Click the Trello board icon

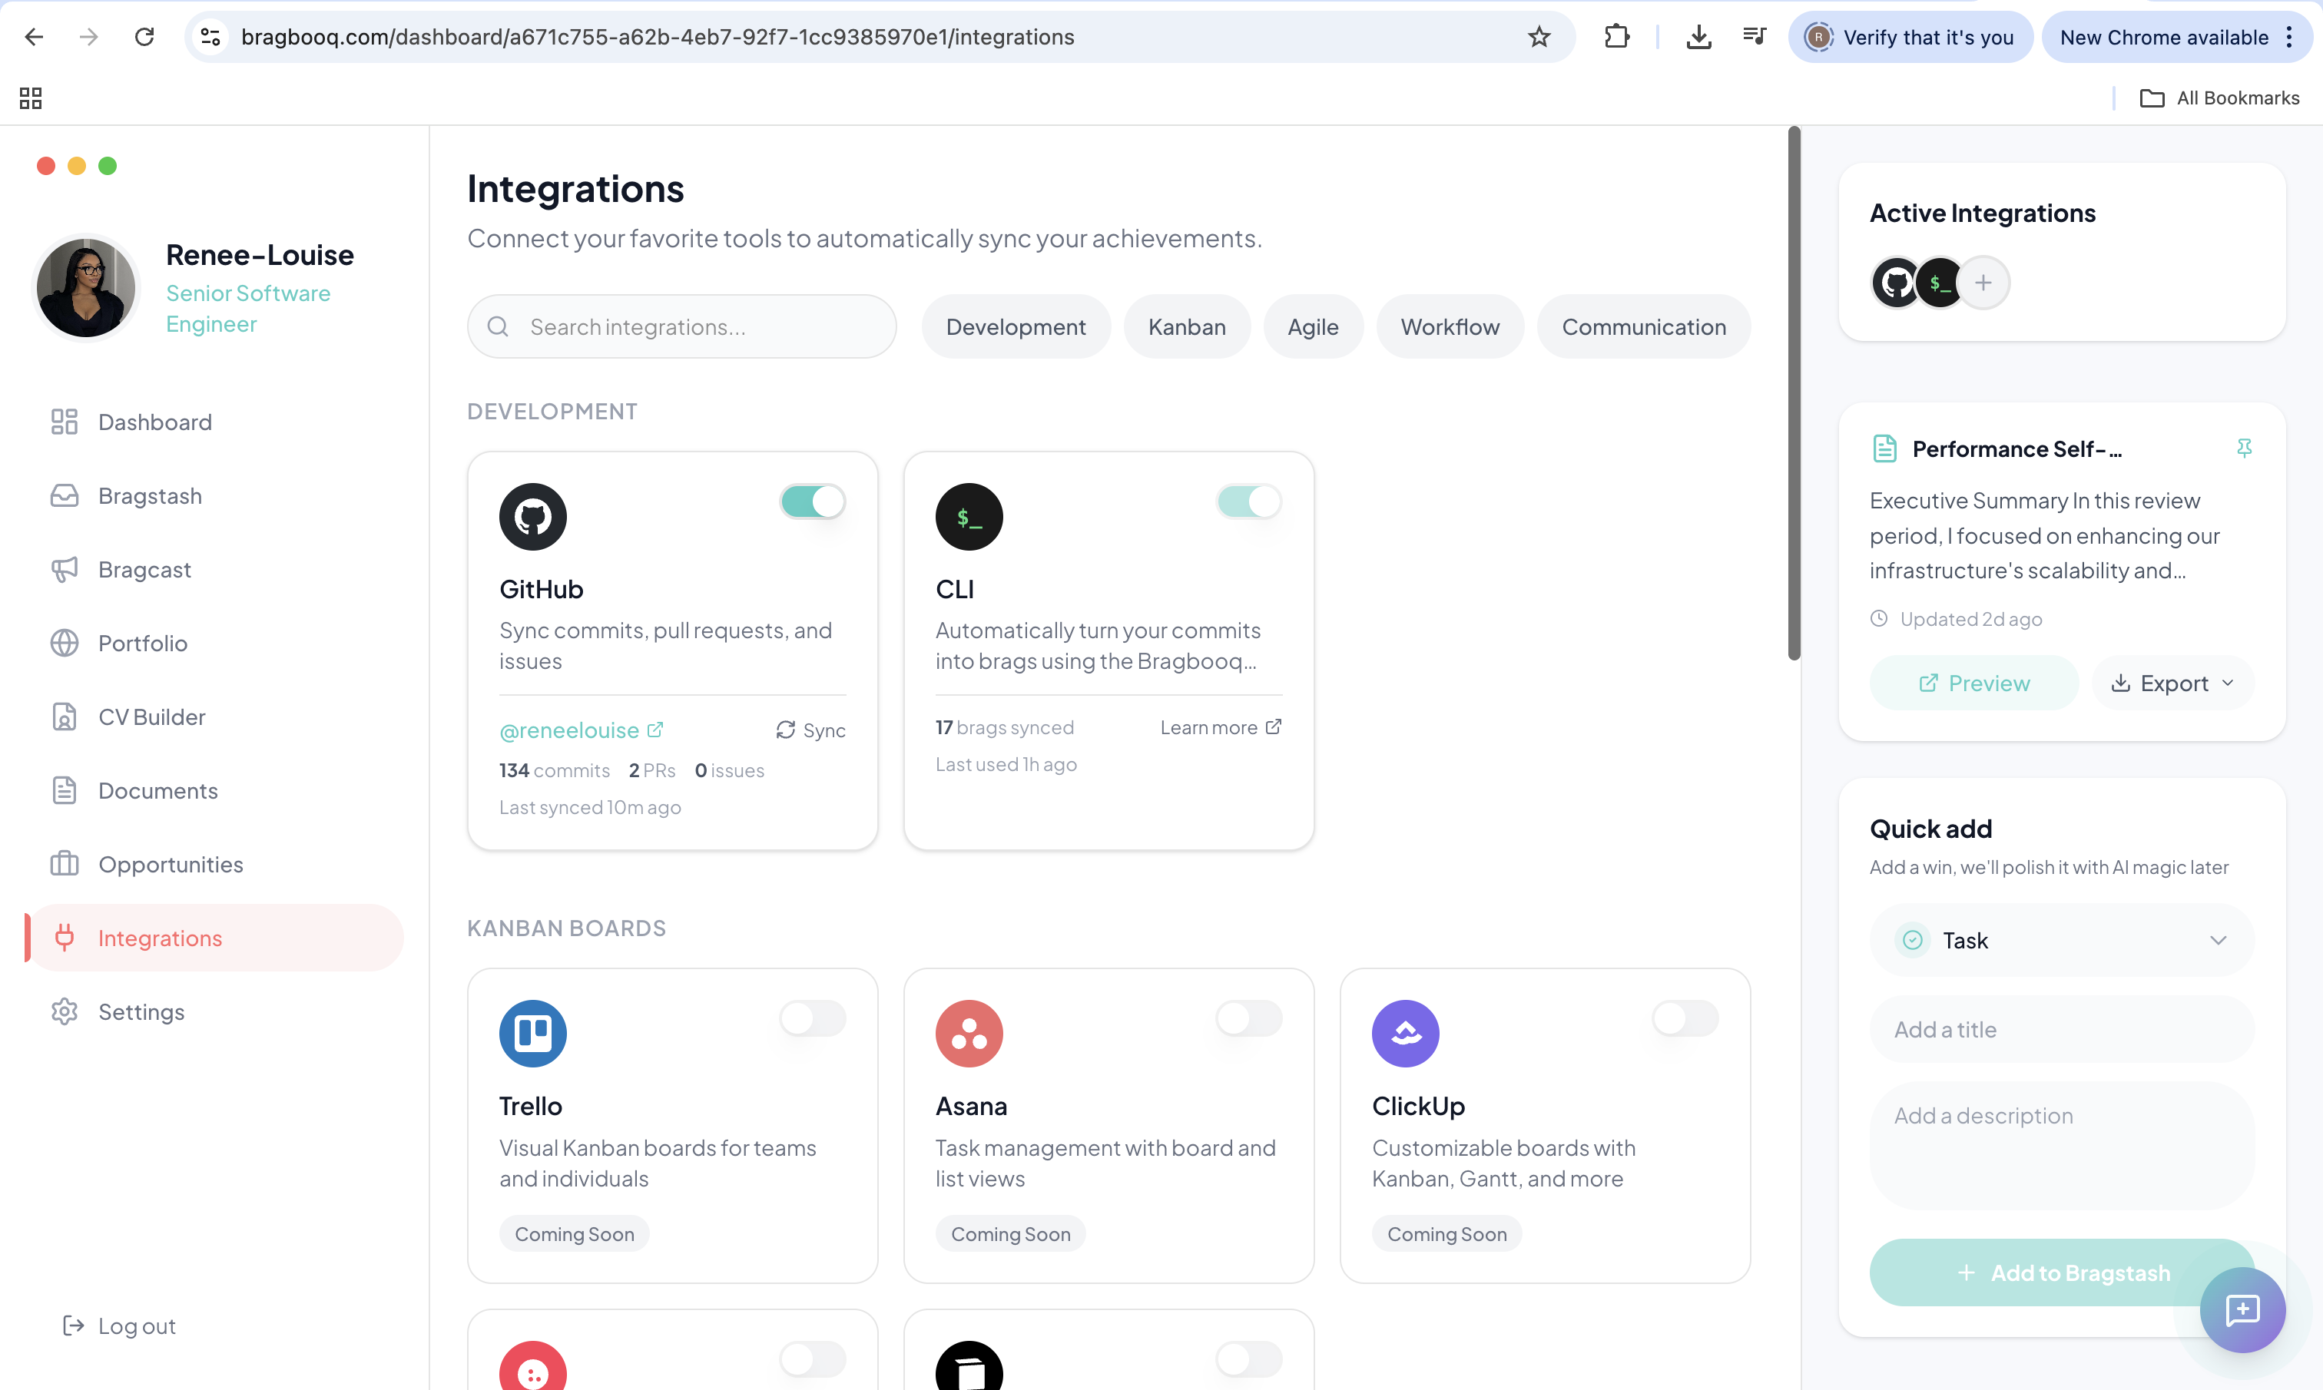click(532, 1033)
